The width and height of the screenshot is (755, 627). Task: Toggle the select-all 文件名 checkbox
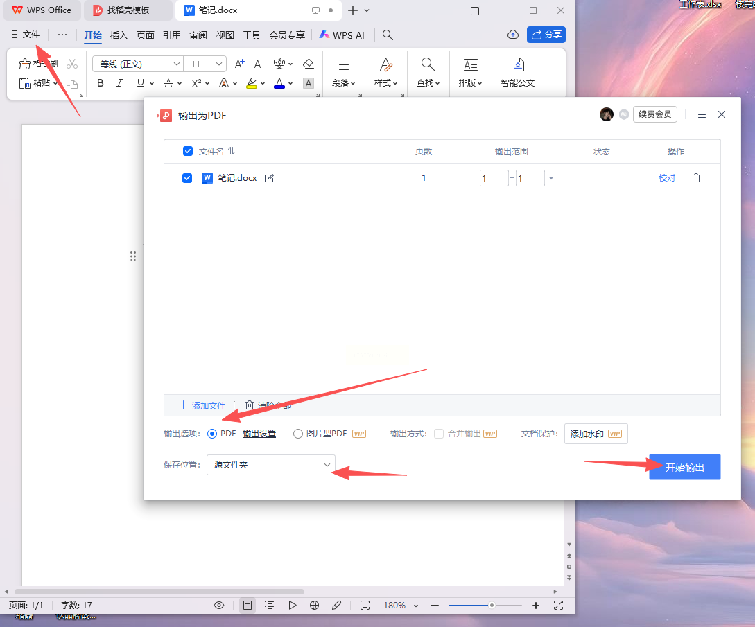(x=188, y=151)
